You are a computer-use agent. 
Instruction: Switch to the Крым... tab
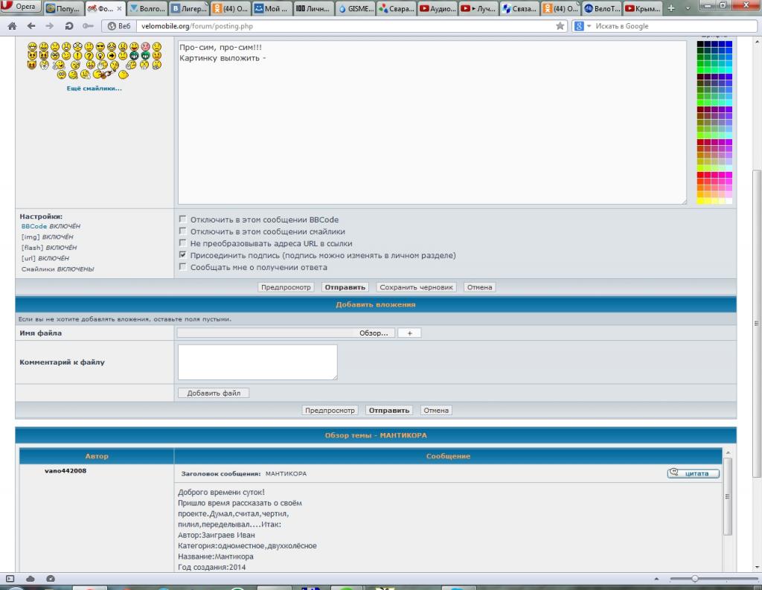coord(644,8)
